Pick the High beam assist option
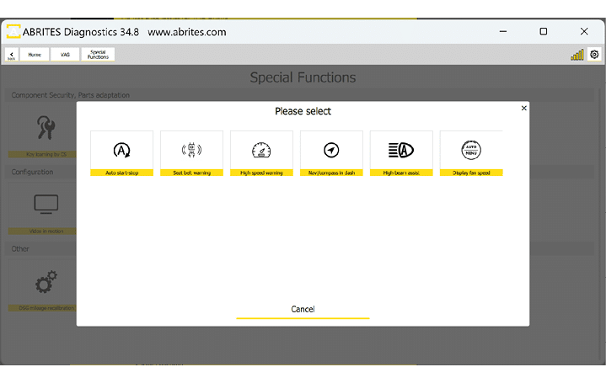606x383 pixels. tap(401, 152)
